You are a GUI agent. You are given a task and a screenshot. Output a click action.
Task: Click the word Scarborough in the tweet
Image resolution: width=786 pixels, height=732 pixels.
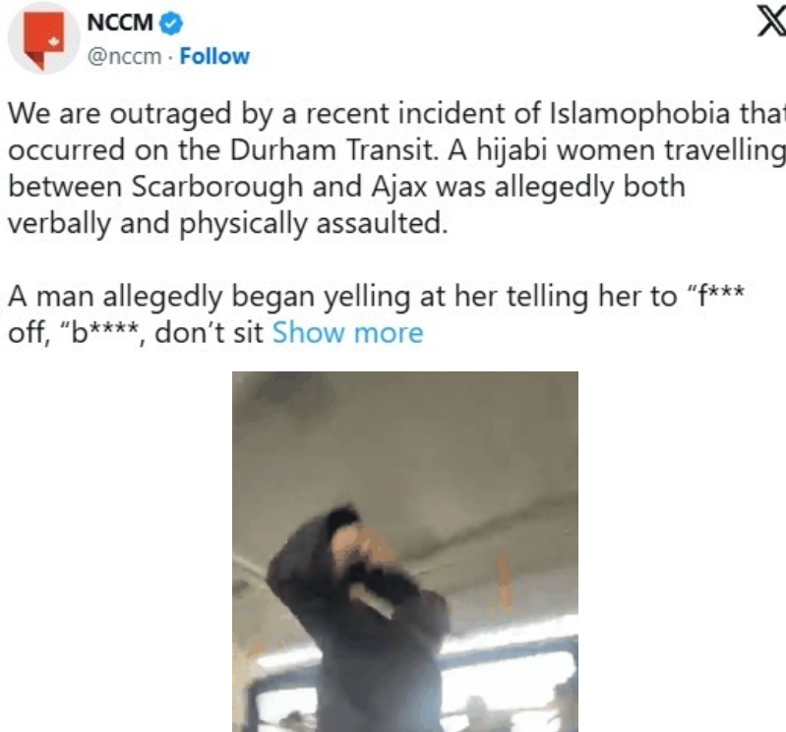[x=217, y=188]
